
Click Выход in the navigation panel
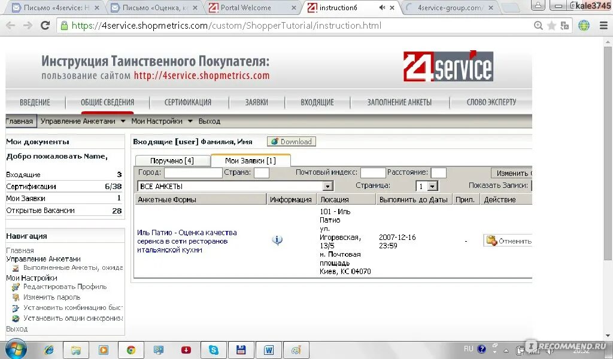pos(17,329)
